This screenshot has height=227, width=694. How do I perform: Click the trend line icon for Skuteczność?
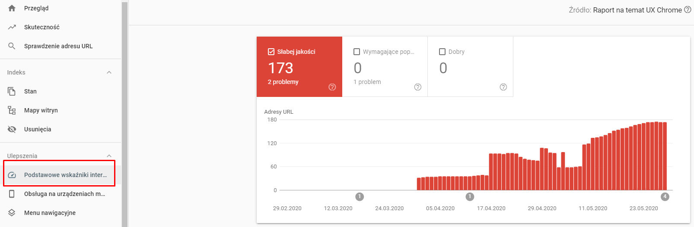12,27
